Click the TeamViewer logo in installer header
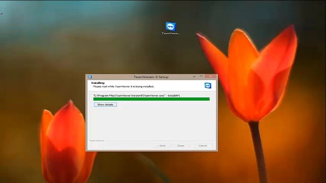This screenshot has height=183, width=326. (208, 85)
